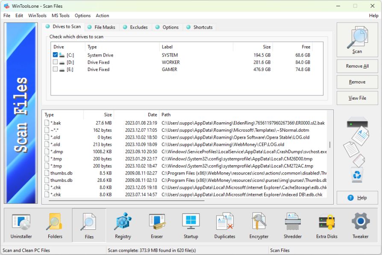
Task: Click the WORKER drive label
Action: coord(171,62)
